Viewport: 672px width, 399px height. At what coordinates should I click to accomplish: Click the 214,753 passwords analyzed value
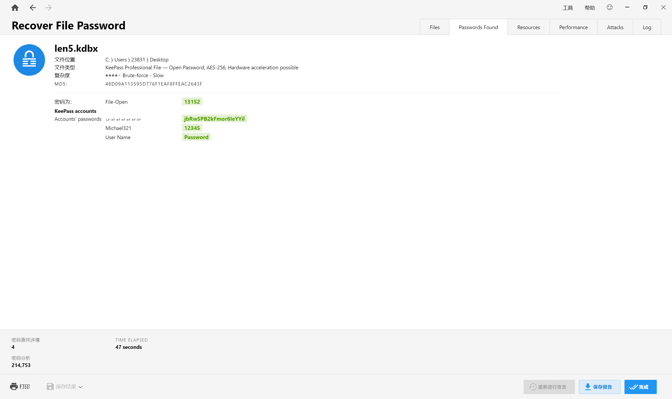tap(21, 365)
